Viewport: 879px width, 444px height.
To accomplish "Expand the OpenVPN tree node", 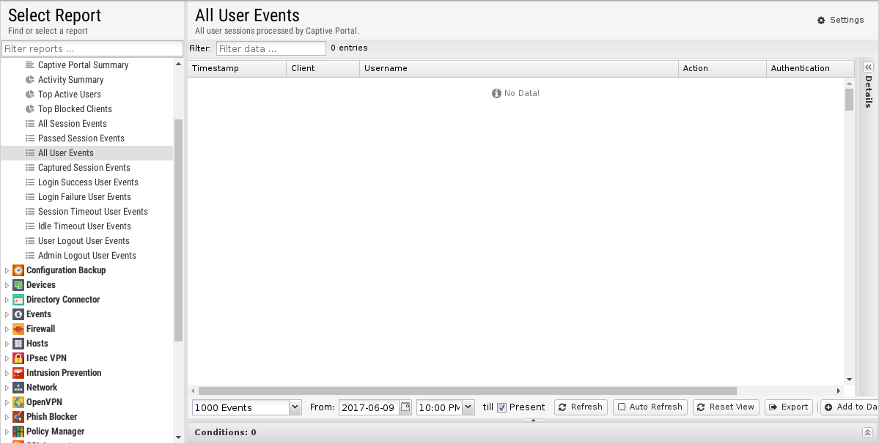I will click(7, 402).
